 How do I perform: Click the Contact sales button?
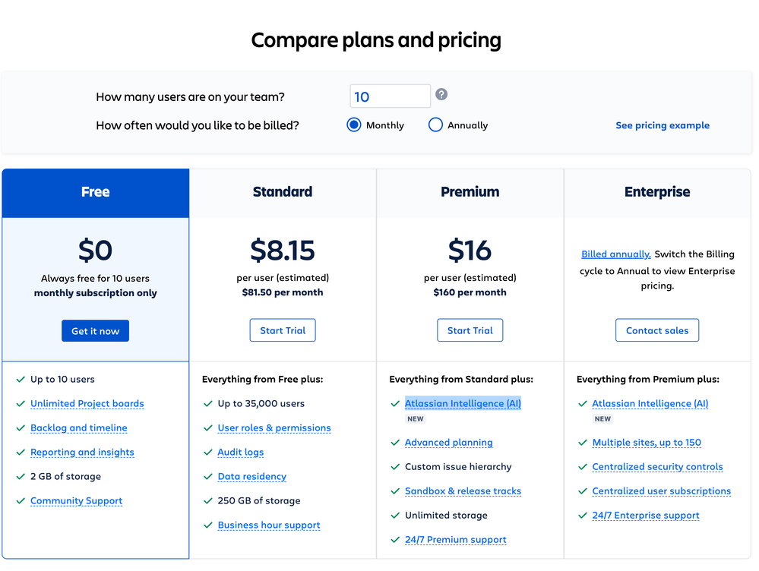(x=657, y=330)
